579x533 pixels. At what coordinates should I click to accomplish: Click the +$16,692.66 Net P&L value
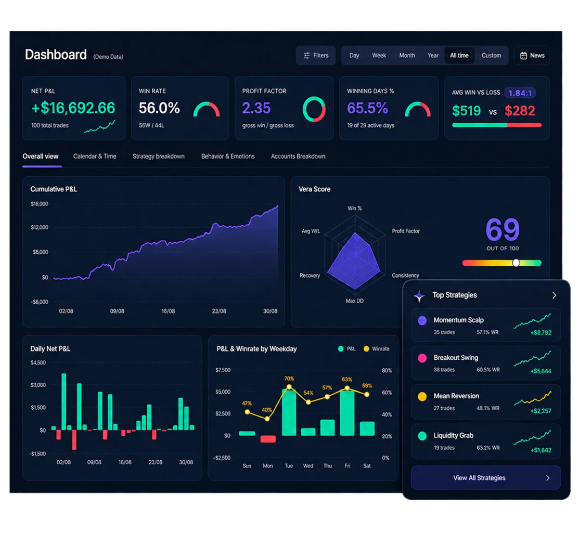[73, 108]
